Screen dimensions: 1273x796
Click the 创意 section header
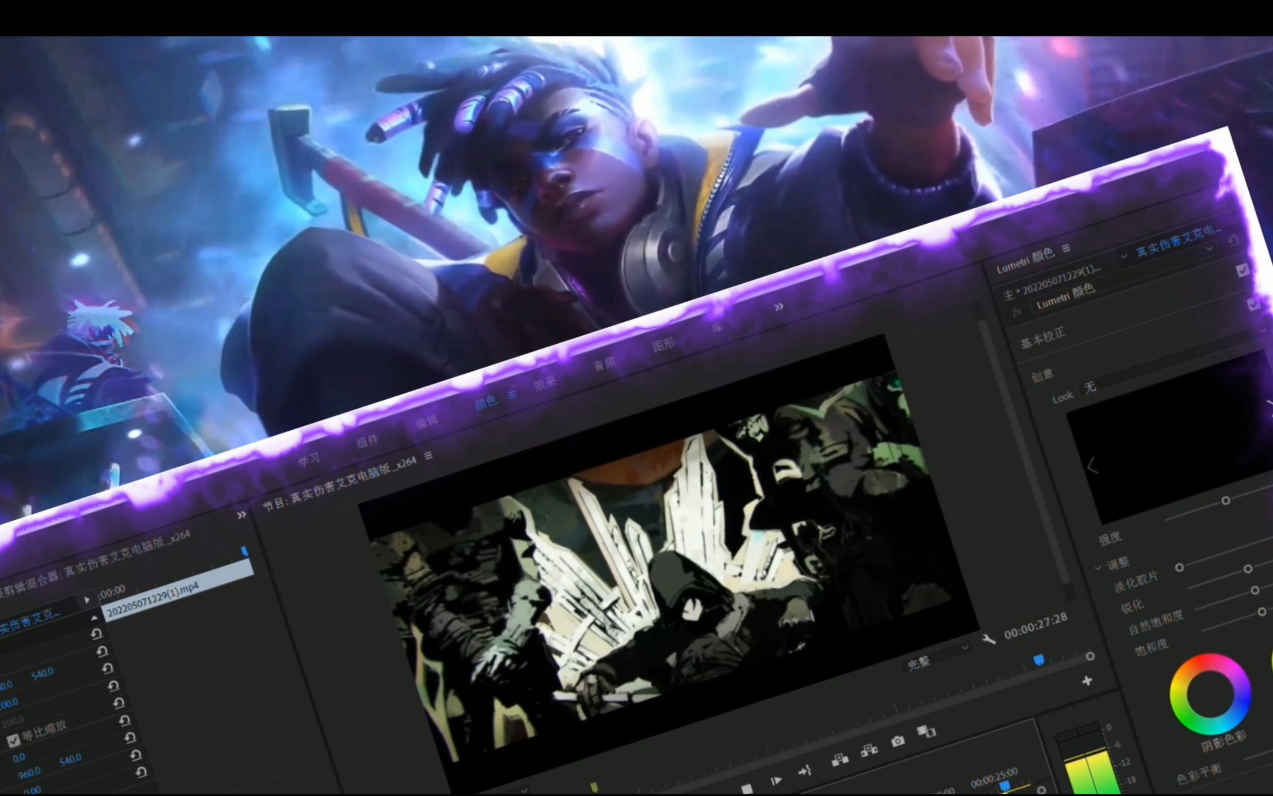[1042, 376]
